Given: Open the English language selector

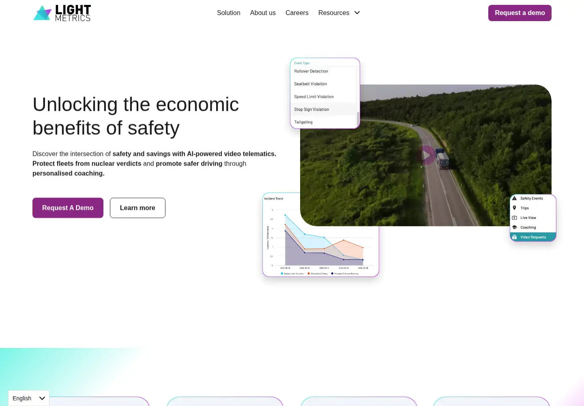Looking at the screenshot, I should tap(29, 398).
